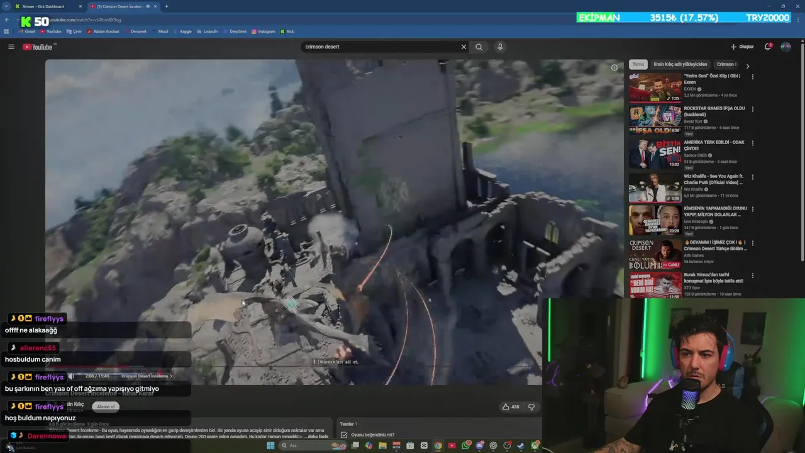Open the Kick bookmark
Image resolution: width=805 pixels, height=453 pixels.
click(x=287, y=31)
